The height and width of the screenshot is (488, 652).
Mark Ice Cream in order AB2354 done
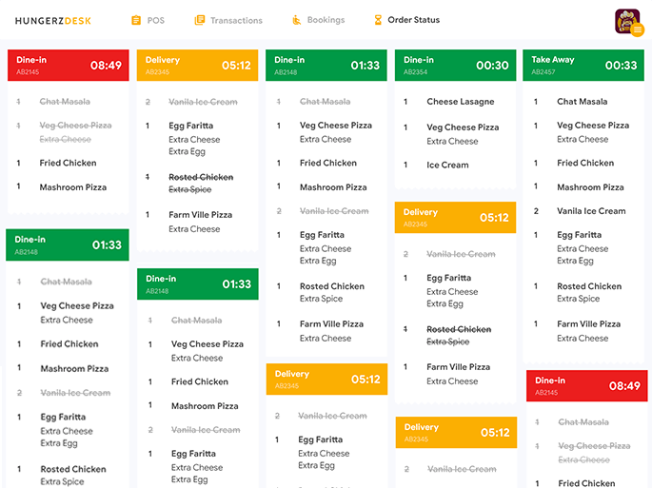click(447, 165)
